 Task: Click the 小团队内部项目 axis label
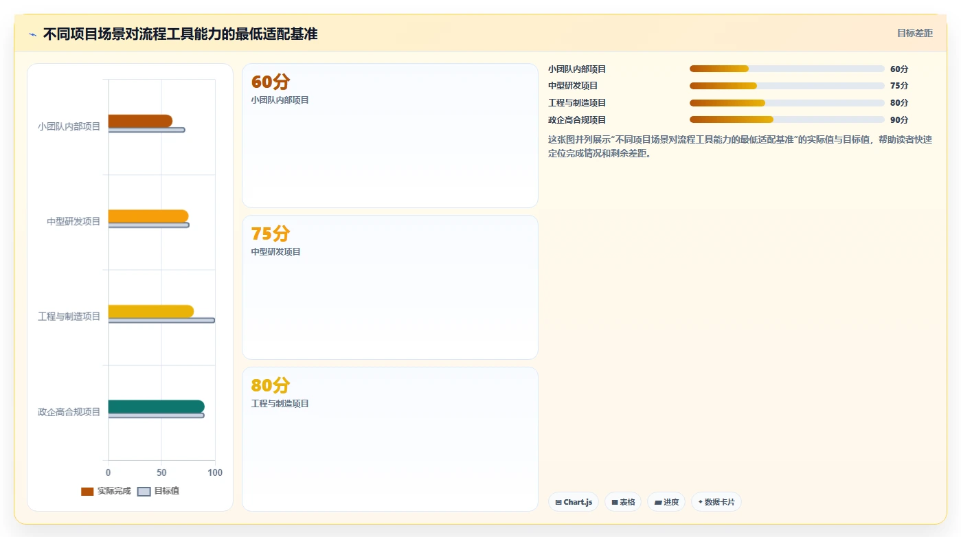[69, 126]
